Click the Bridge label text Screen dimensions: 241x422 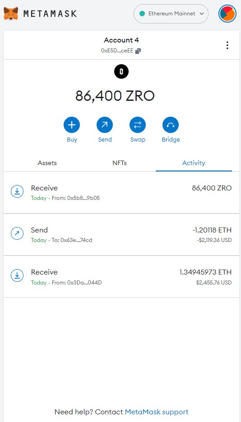[171, 140]
